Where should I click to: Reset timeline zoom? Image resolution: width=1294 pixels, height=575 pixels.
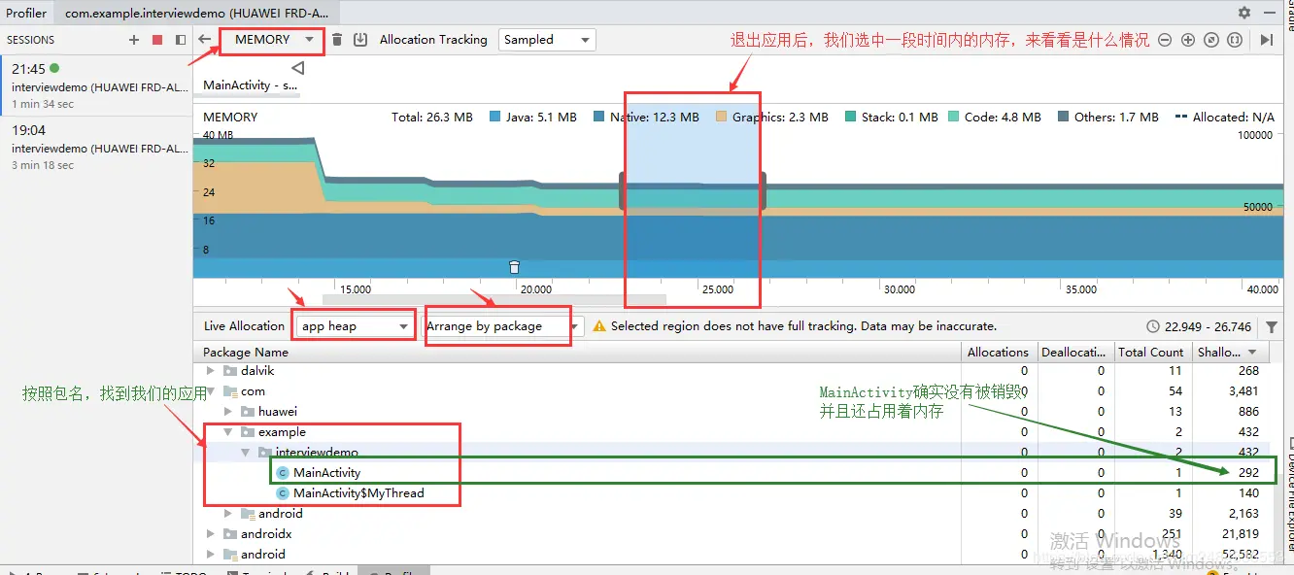click(x=1211, y=40)
